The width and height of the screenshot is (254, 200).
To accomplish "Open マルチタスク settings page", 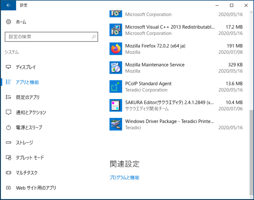I will (27, 173).
